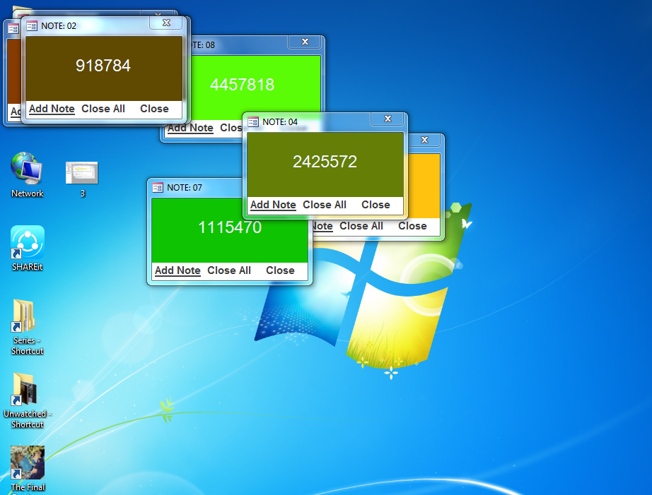Click the number 2425572 in NOTE: 04
This screenshot has height=495, width=652.
325,162
